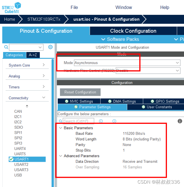Select the I2C2 peripheral
Image resolution: width=184 pixels, height=187 pixels.
pyautogui.click(x=18, y=122)
